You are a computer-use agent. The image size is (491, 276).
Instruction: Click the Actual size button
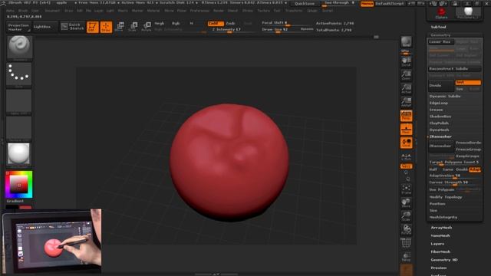(406, 89)
